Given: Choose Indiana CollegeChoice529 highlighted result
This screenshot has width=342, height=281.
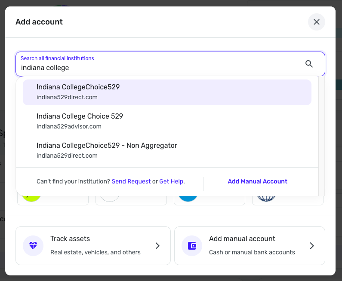Looking at the screenshot, I should pyautogui.click(x=167, y=92).
